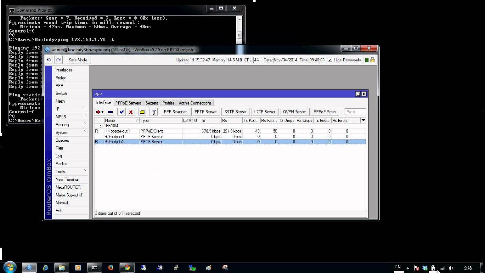The height and width of the screenshot is (273, 485).
Task: Click the padlock icon in WinBox toolbar
Action: coord(372,60)
